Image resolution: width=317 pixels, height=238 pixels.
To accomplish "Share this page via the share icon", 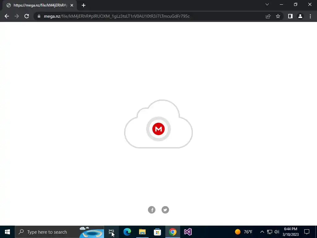I will coord(268,16).
